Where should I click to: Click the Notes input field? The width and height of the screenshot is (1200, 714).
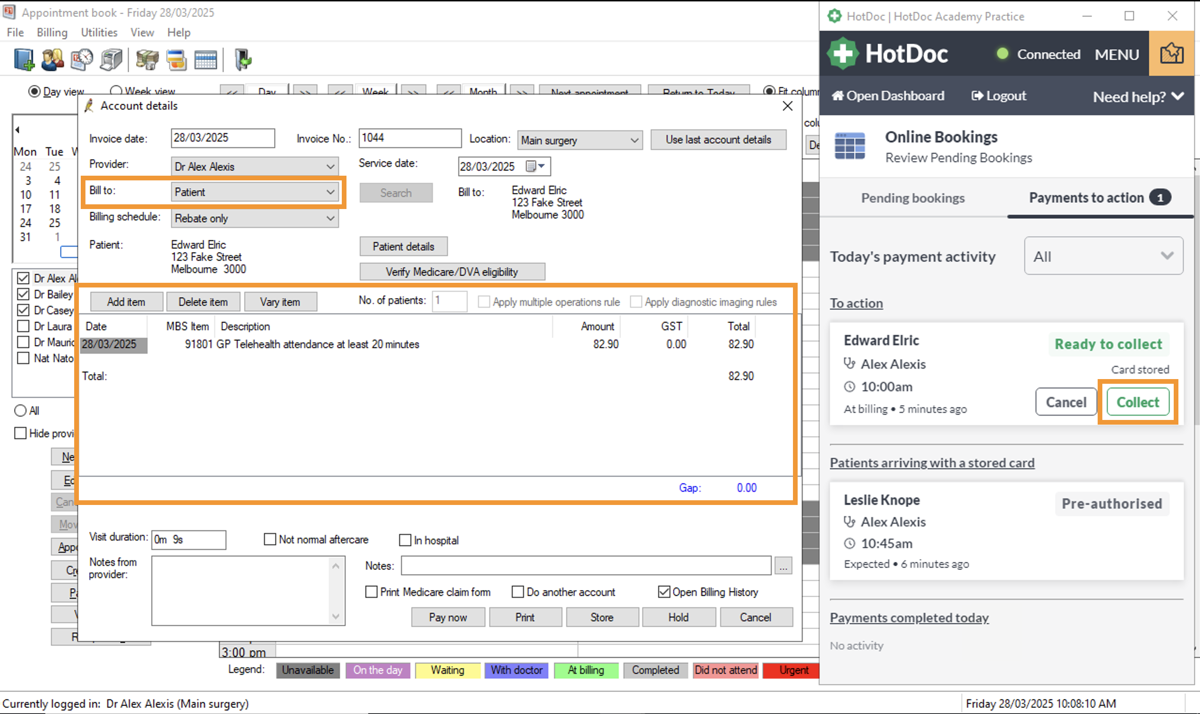[x=586, y=566]
